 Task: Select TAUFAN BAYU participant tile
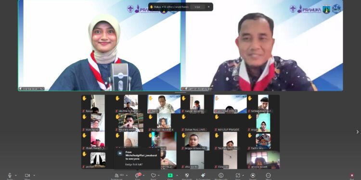pos(230,141)
